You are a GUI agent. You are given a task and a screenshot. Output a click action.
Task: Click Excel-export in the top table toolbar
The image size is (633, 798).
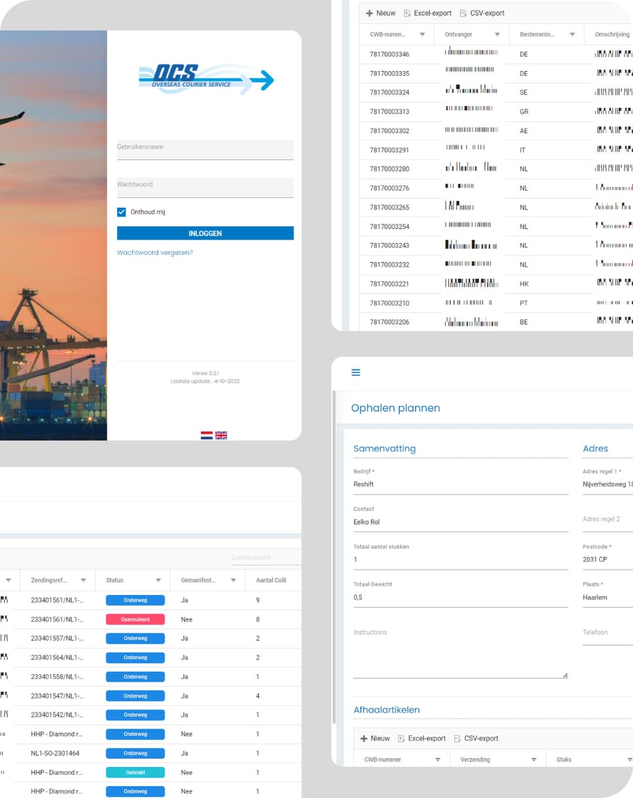427,13
